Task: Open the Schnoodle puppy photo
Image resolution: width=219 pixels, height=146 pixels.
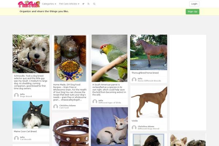Action: [x=31, y=54]
